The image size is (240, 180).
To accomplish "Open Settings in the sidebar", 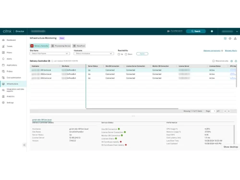I will click(10, 103).
